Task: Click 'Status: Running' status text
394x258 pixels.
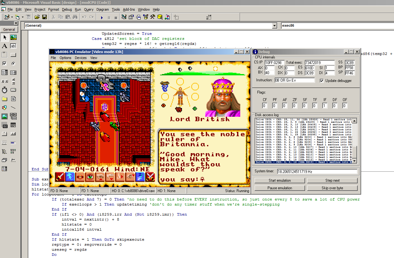Action: click(x=237, y=191)
